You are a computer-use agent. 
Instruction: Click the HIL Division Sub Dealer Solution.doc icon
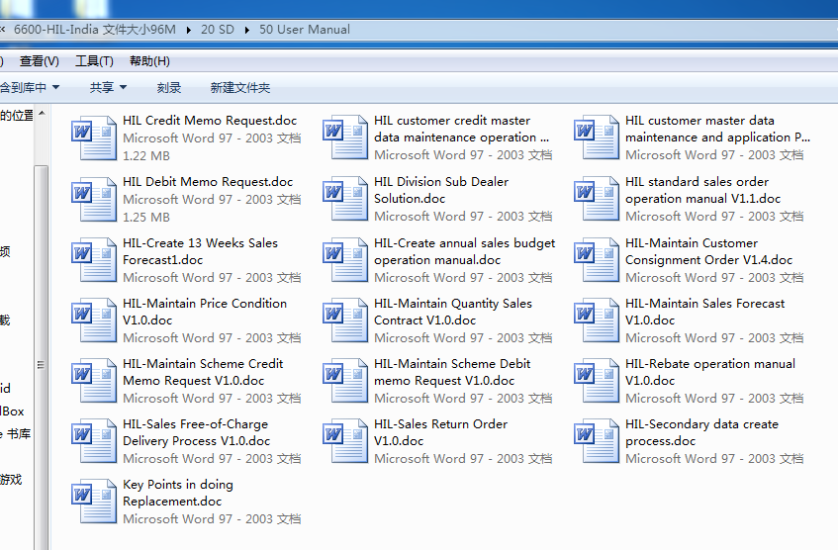pyautogui.click(x=345, y=199)
